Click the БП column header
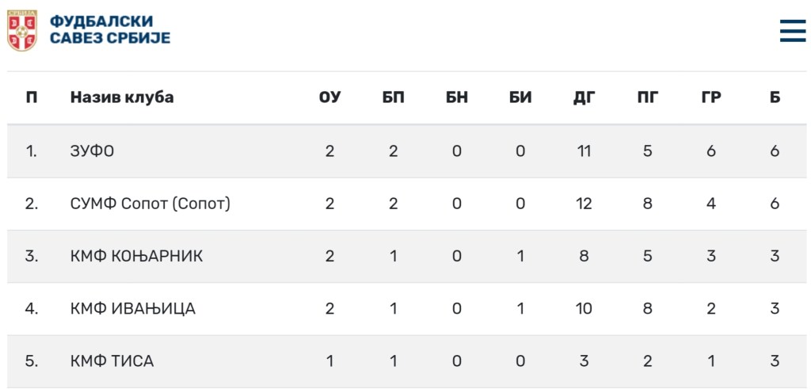The image size is (811, 389). tap(393, 97)
